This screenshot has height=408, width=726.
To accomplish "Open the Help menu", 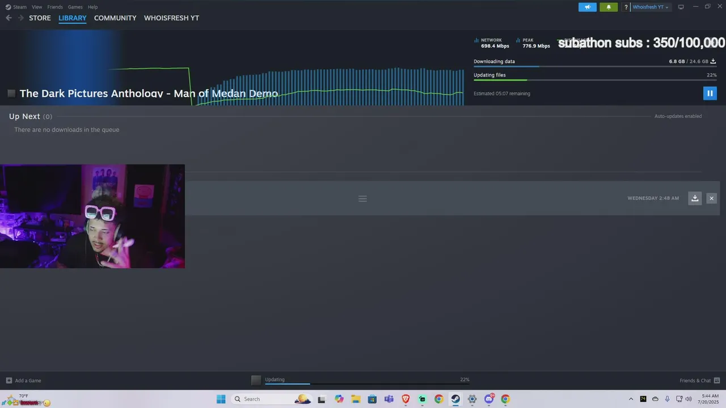I will tap(93, 7).
